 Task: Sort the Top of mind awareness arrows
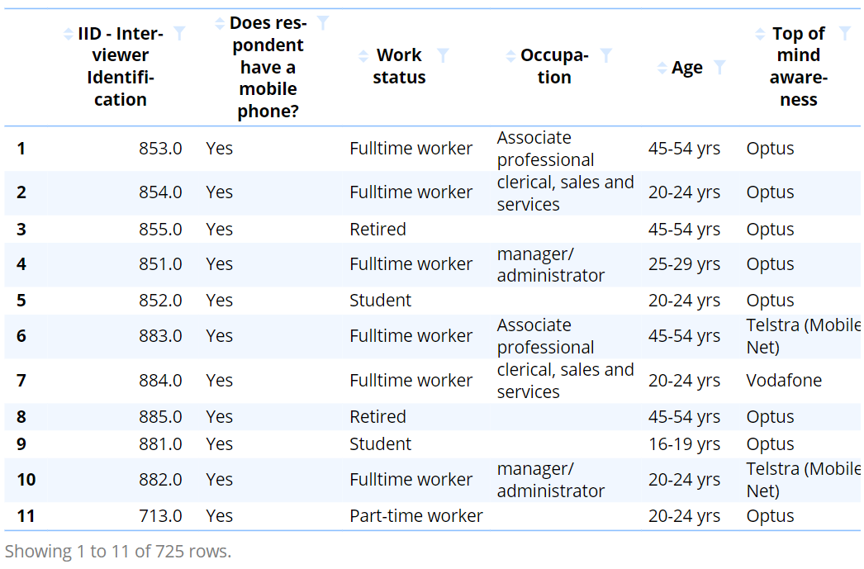pyautogui.click(x=760, y=34)
